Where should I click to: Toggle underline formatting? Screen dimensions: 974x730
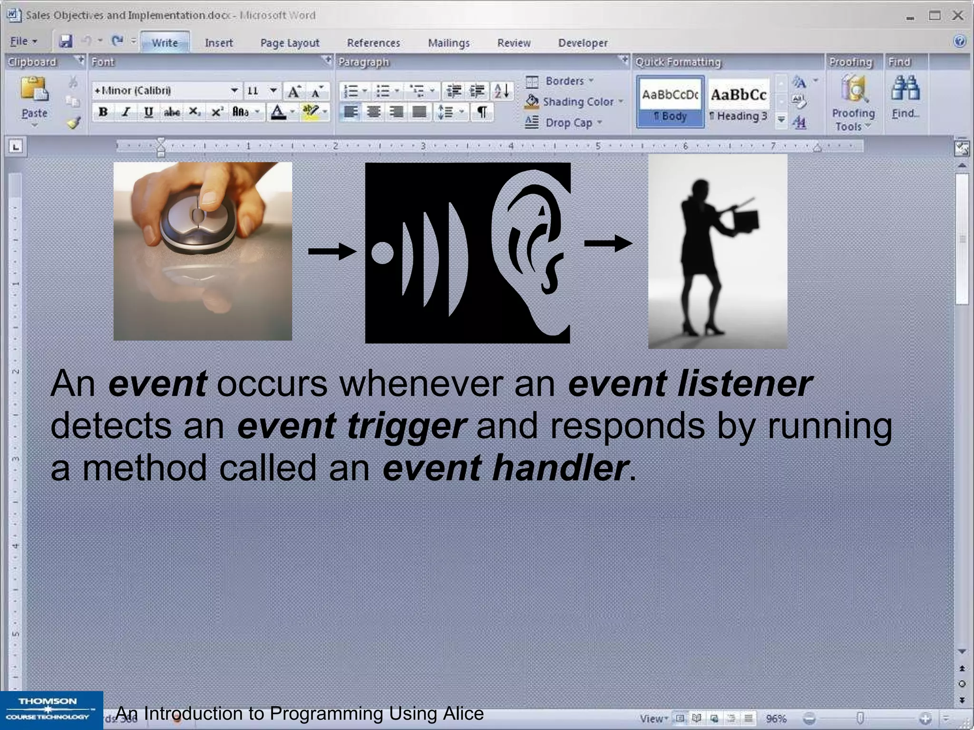point(148,112)
